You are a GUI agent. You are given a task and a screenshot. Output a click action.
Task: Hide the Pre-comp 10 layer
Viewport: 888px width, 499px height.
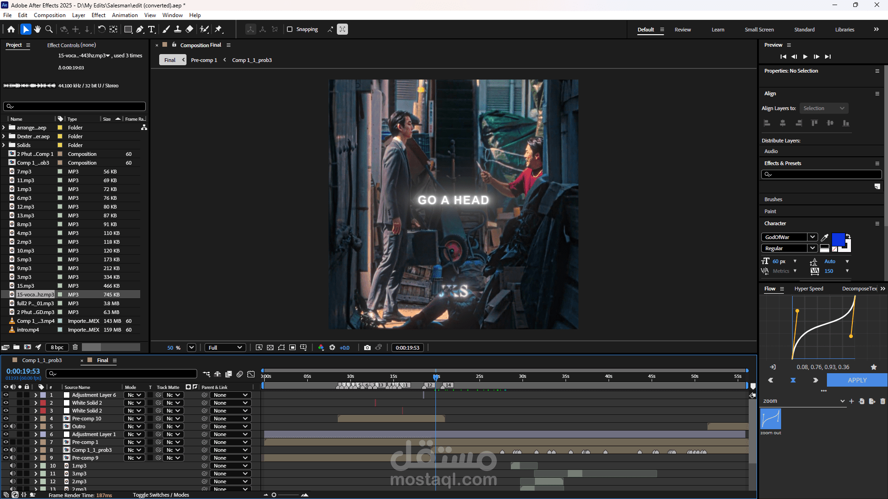6,419
